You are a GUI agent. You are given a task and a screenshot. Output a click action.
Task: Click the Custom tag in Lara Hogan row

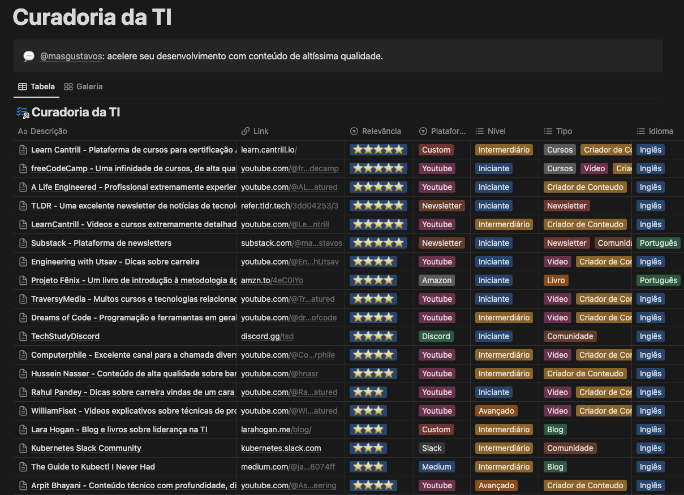pyautogui.click(x=436, y=429)
